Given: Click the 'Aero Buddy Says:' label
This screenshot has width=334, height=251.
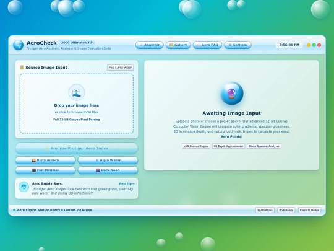Looking at the screenshot, I should point(47,183).
